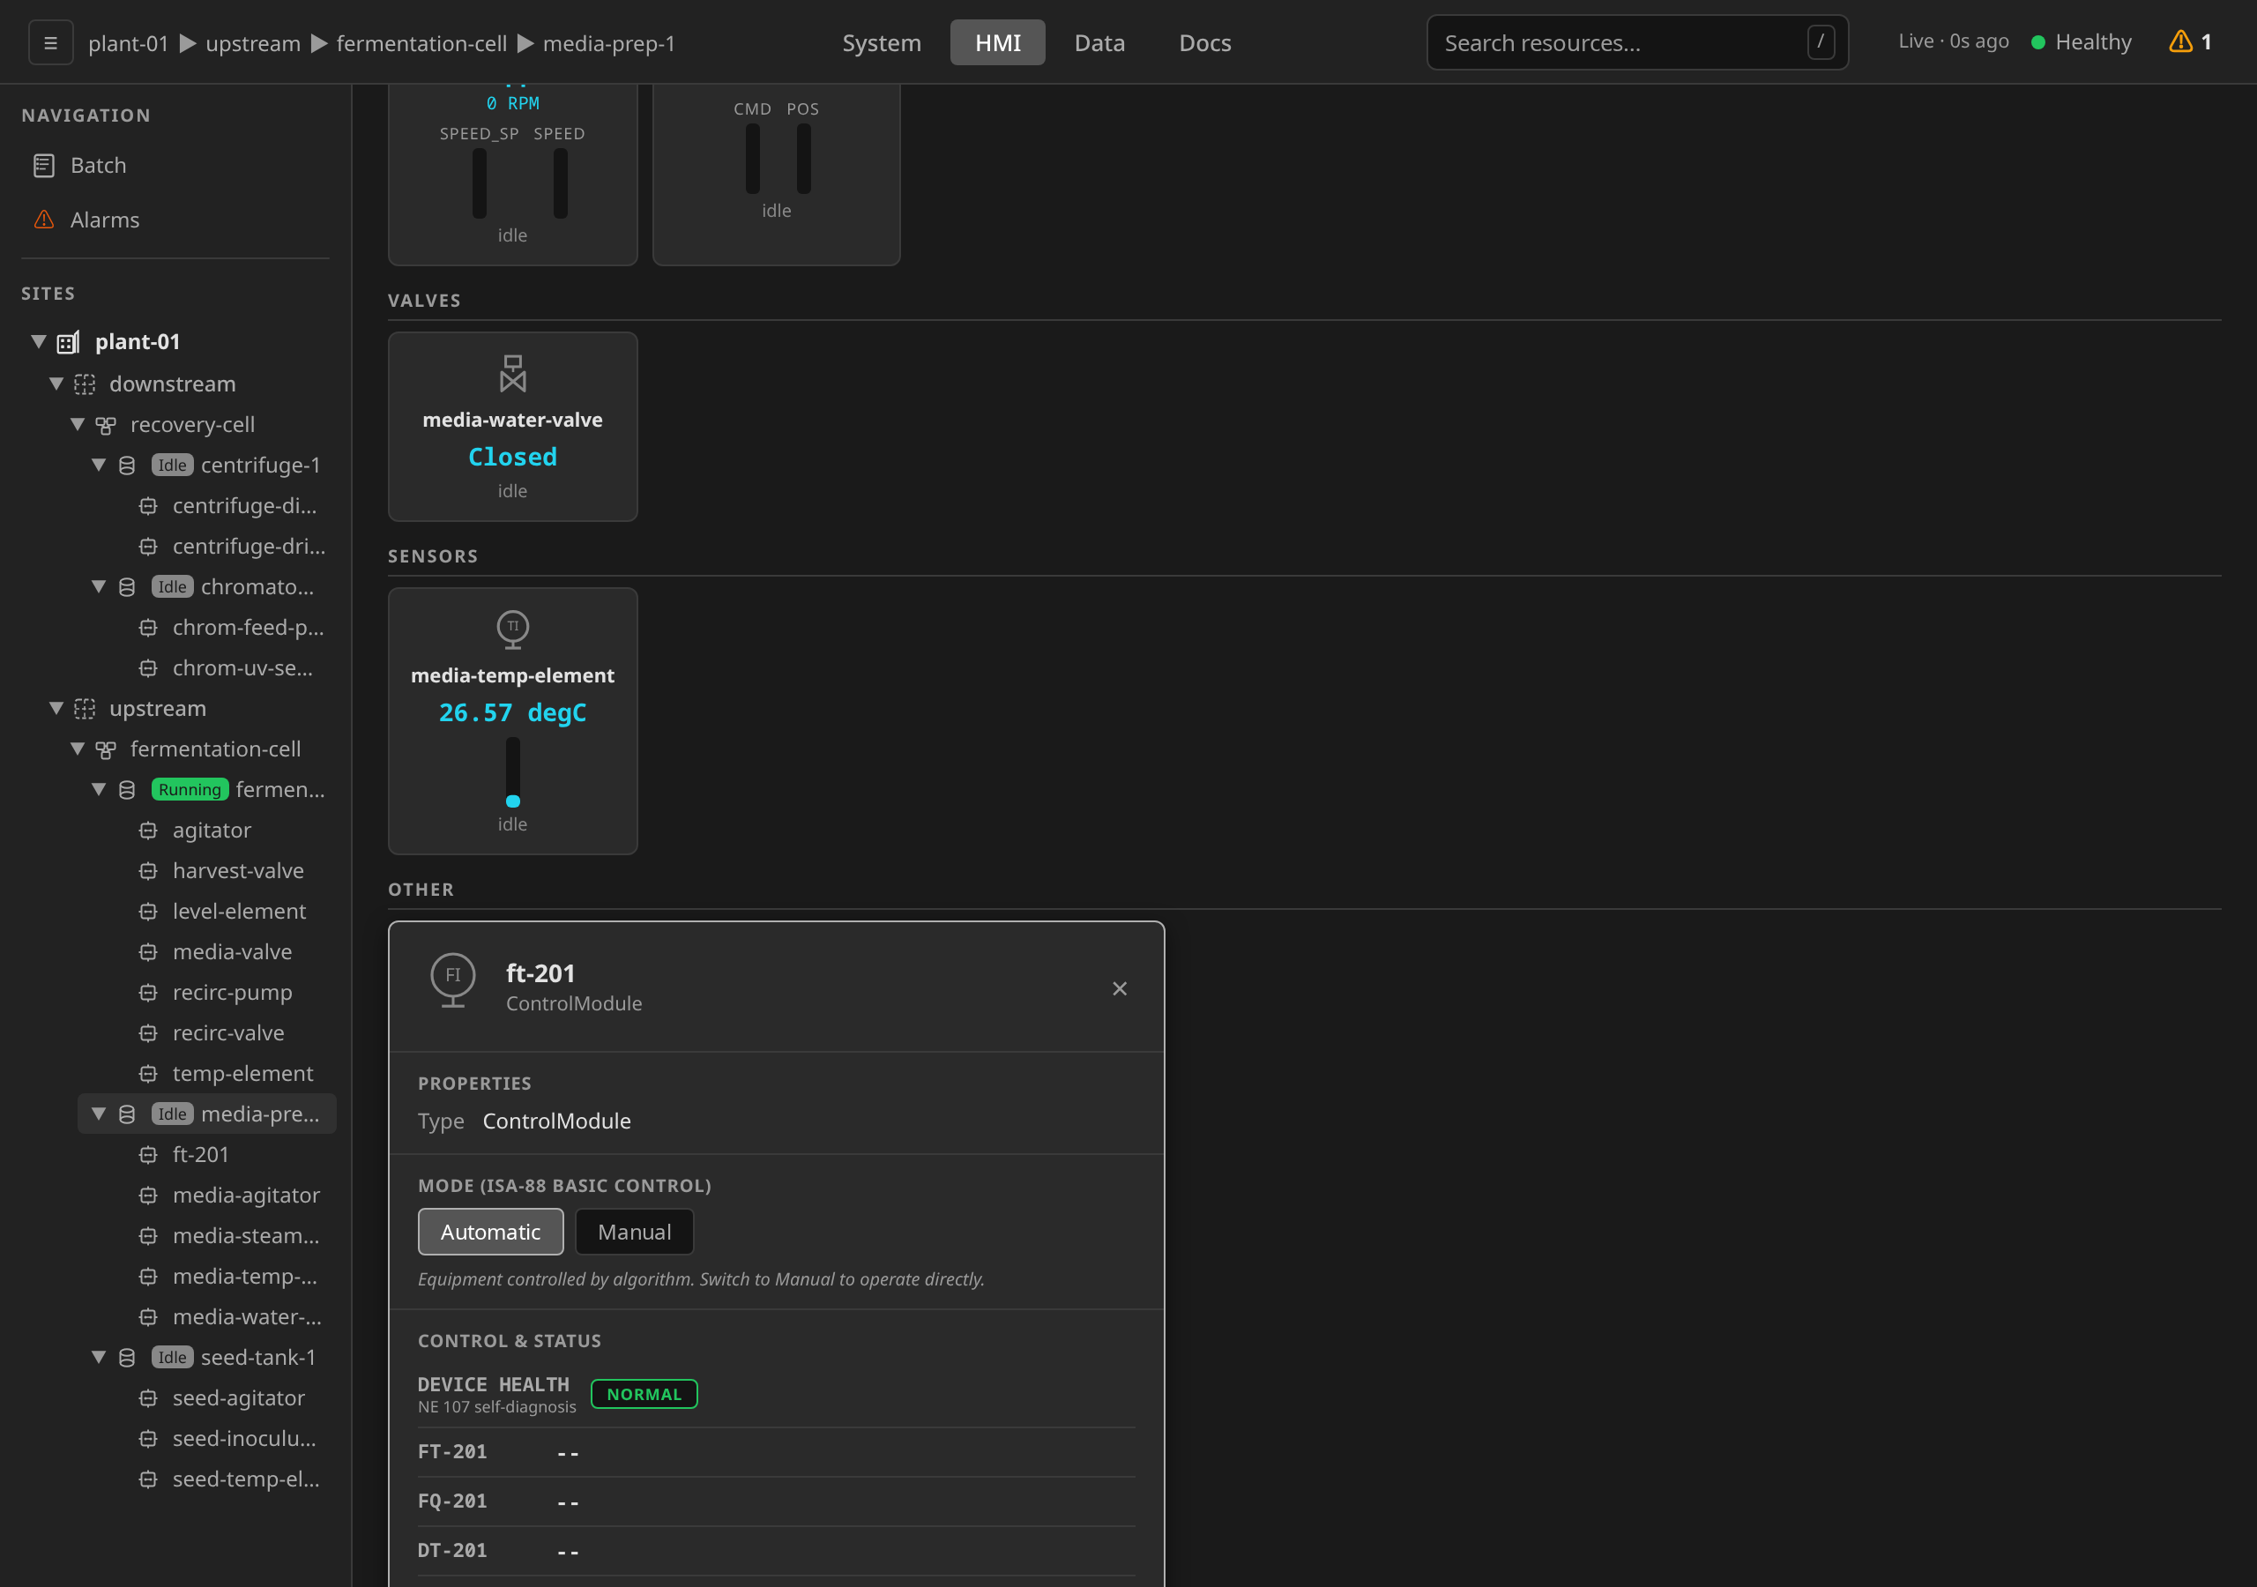Click the recirc-pump module icon
Screen dimensions: 2257x1587
[x=148, y=992]
